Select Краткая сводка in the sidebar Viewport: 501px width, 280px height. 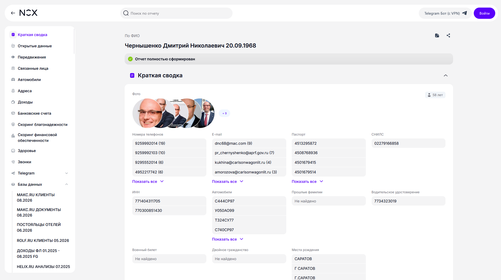[x=32, y=35]
